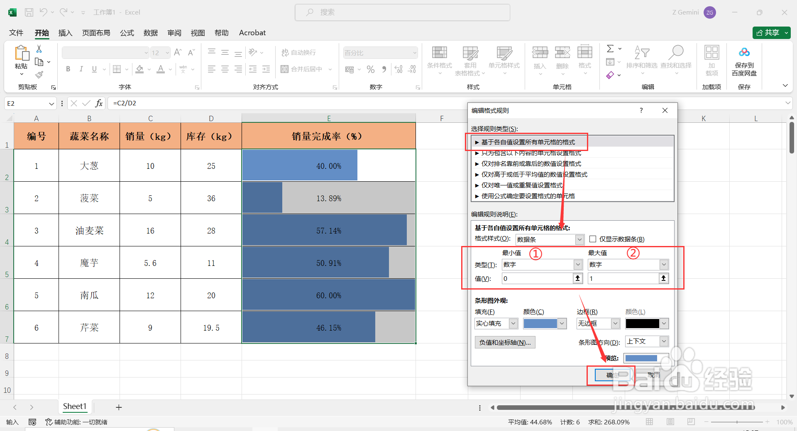The image size is (797, 431).
Task: Click the Copy icon in clipboard group
Action: click(x=39, y=62)
